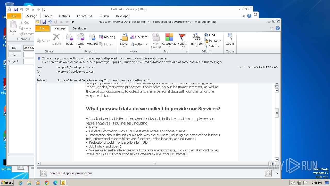Open the Select dropdown
The height and width of the screenshot is (186, 330).
pos(212,46)
